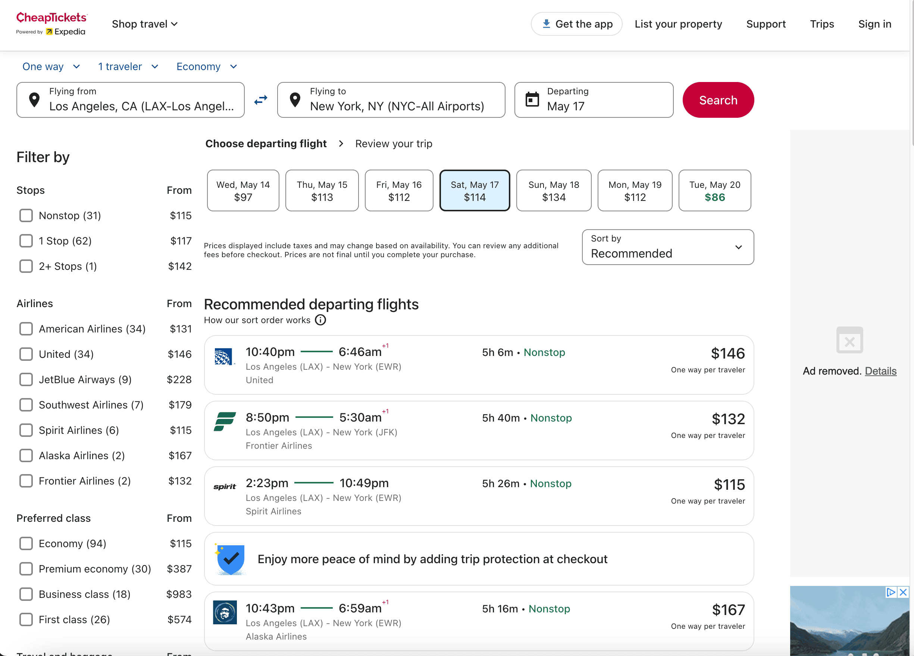Open the Shop travel menu
The width and height of the screenshot is (914, 656).
coord(144,24)
